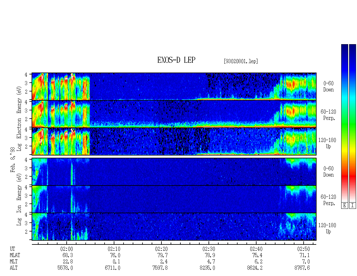
Task: Click the ion panel's 0-60 Down label
Action: point(329,172)
